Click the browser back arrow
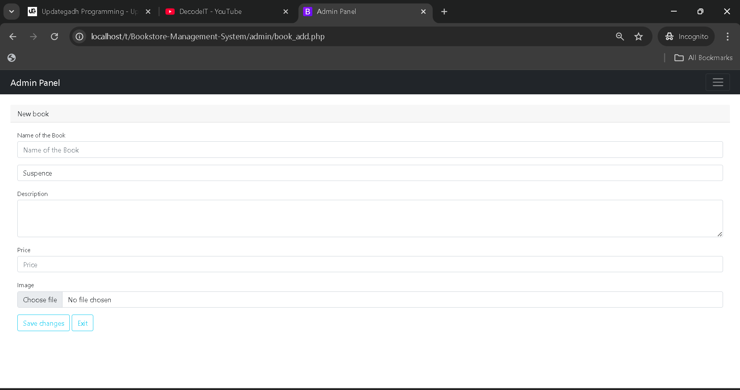 tap(13, 37)
